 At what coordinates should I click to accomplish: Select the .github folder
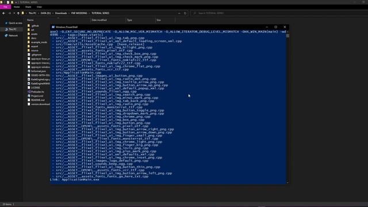point(35,26)
